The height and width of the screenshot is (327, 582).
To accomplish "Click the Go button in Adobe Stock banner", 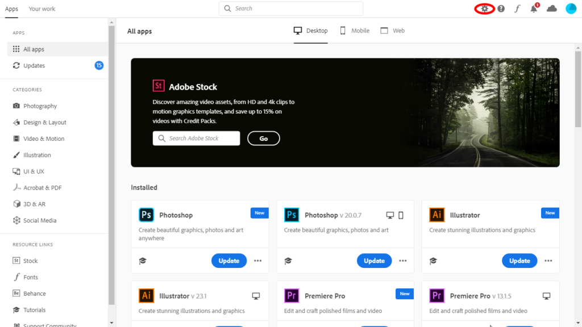I will pos(264,139).
